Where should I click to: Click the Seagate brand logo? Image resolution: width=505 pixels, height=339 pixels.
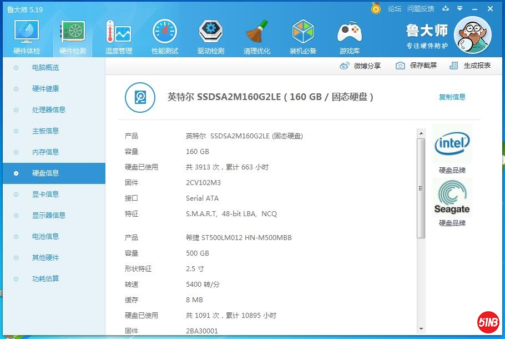click(452, 198)
